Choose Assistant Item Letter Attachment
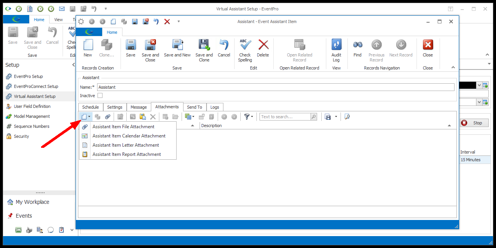Viewport: 496px width, 248px height. (128, 145)
